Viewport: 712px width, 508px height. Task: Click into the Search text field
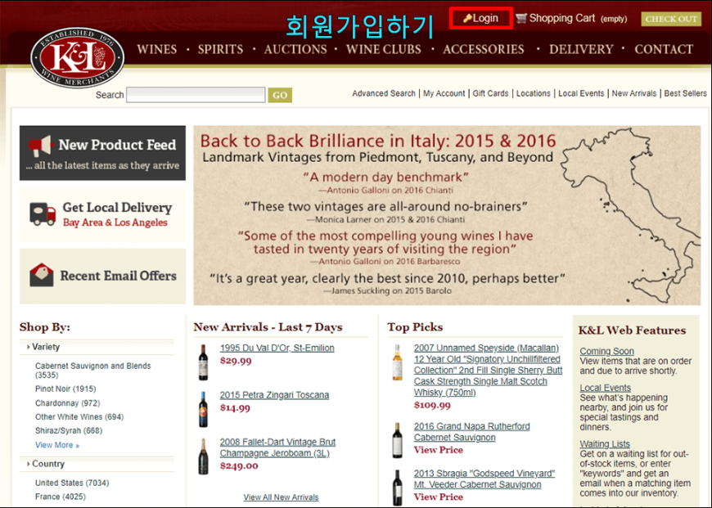[196, 95]
